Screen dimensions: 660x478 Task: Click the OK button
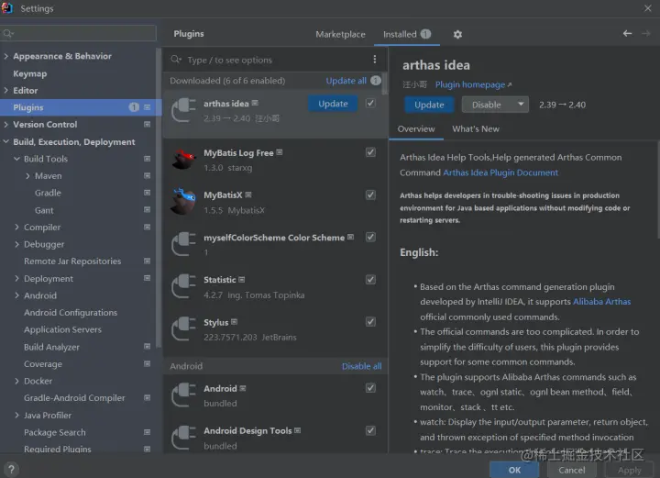(514, 470)
